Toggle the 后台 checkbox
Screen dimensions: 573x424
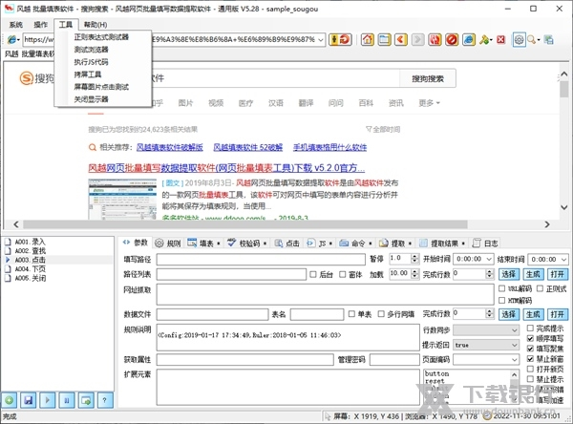point(313,274)
